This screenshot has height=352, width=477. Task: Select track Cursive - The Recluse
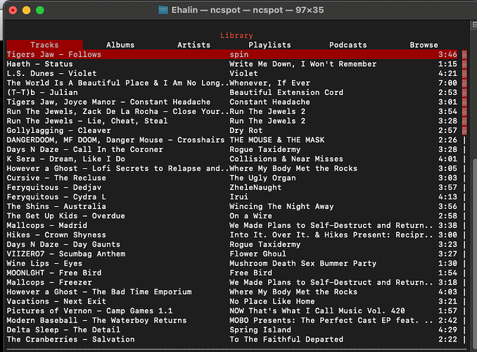pyautogui.click(x=231, y=178)
